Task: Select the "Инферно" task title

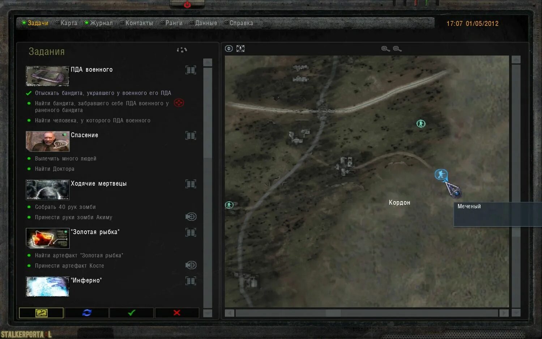Action: pyautogui.click(x=86, y=280)
